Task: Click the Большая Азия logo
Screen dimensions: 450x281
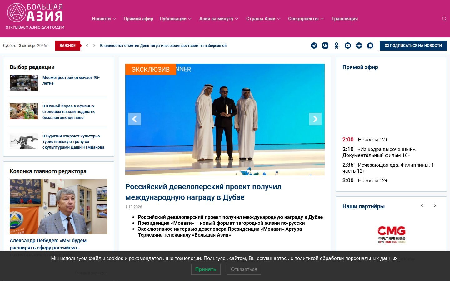Action: coord(35,16)
